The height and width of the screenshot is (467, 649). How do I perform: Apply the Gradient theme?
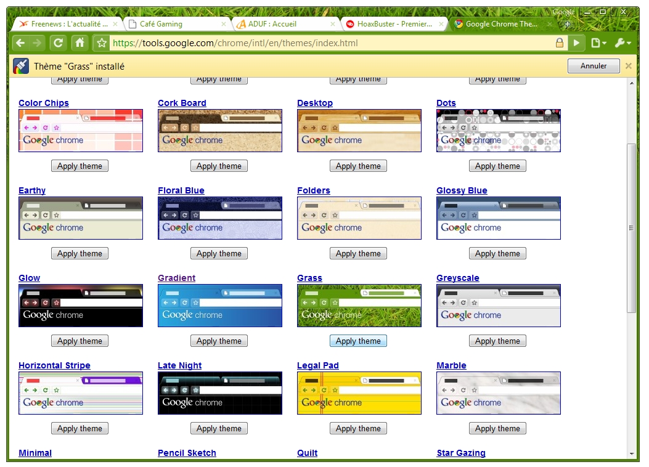(219, 341)
